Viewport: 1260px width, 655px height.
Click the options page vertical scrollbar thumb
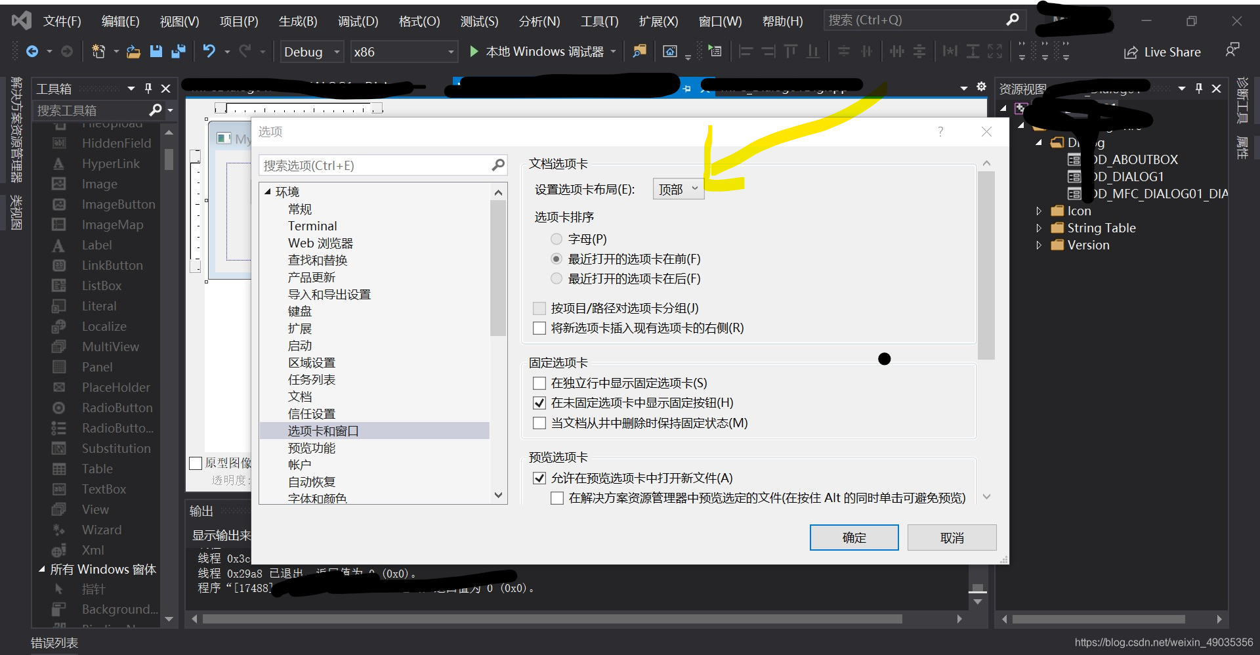pos(986,265)
